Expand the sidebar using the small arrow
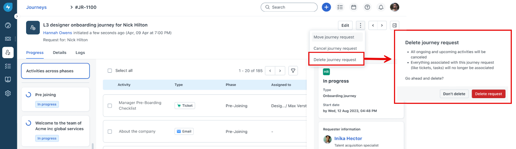 (17, 16)
